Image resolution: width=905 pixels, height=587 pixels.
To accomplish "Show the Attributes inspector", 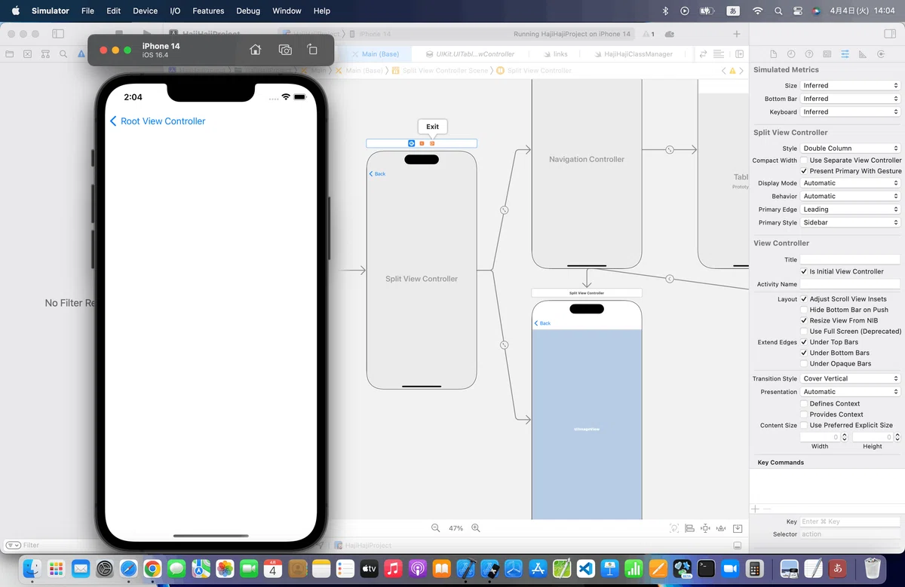I will tap(845, 54).
